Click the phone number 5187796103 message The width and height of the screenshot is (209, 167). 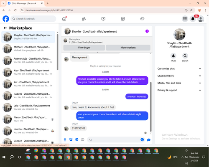[x=78, y=128]
